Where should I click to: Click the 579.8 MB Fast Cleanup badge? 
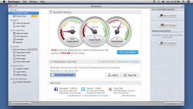tap(32, 49)
